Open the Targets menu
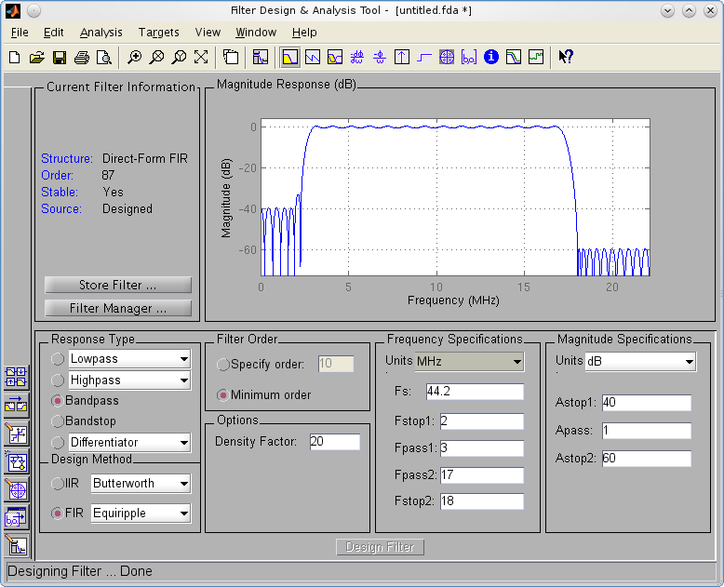This screenshot has width=724, height=587. tap(158, 33)
